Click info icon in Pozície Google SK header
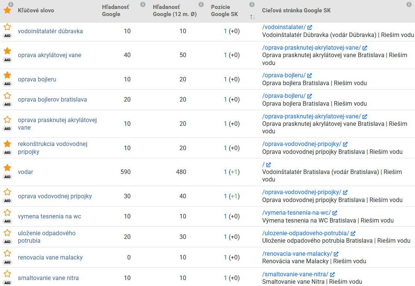415x286 pixels. click(252, 4)
